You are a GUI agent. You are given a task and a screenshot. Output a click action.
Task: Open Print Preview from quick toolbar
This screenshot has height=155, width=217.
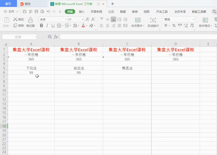coord(42,12)
